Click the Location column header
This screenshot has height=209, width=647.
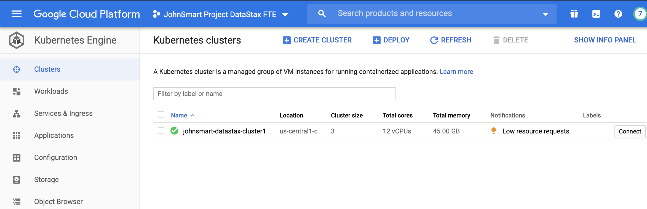291,115
